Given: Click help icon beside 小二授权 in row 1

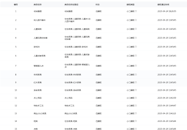Looking at the screenshot, I should pyautogui.click(x=136, y=11).
